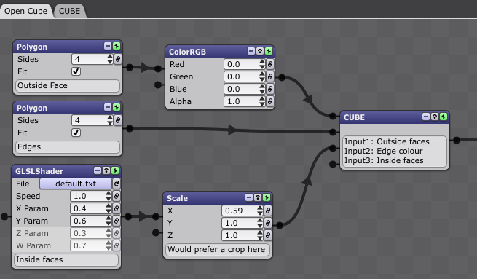Click the Sides link icon in the Edges Polygon

(118, 120)
